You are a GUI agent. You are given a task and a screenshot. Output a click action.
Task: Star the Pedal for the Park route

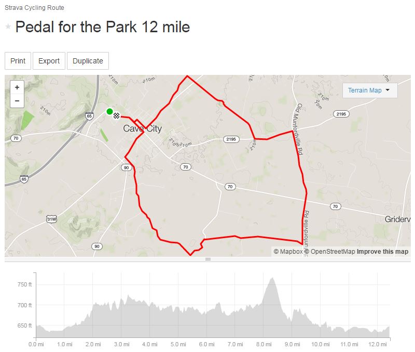tap(8, 27)
